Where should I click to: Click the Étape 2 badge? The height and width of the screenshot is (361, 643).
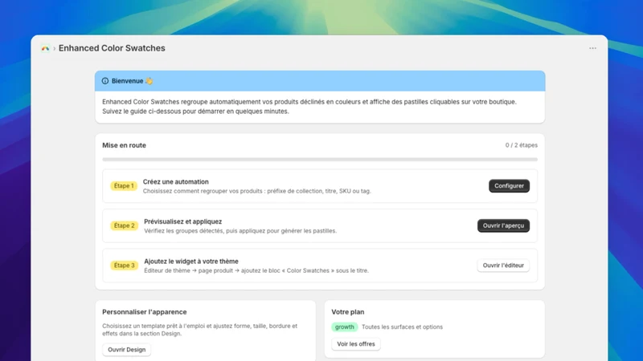(125, 225)
